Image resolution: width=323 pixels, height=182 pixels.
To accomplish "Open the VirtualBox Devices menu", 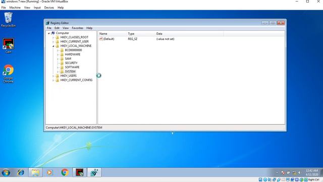I will click(x=49, y=8).
